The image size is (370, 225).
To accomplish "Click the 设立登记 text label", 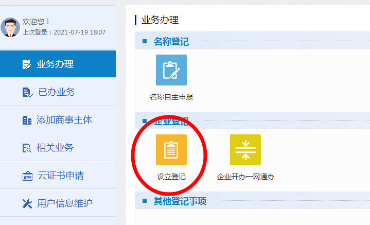I will [x=171, y=177].
